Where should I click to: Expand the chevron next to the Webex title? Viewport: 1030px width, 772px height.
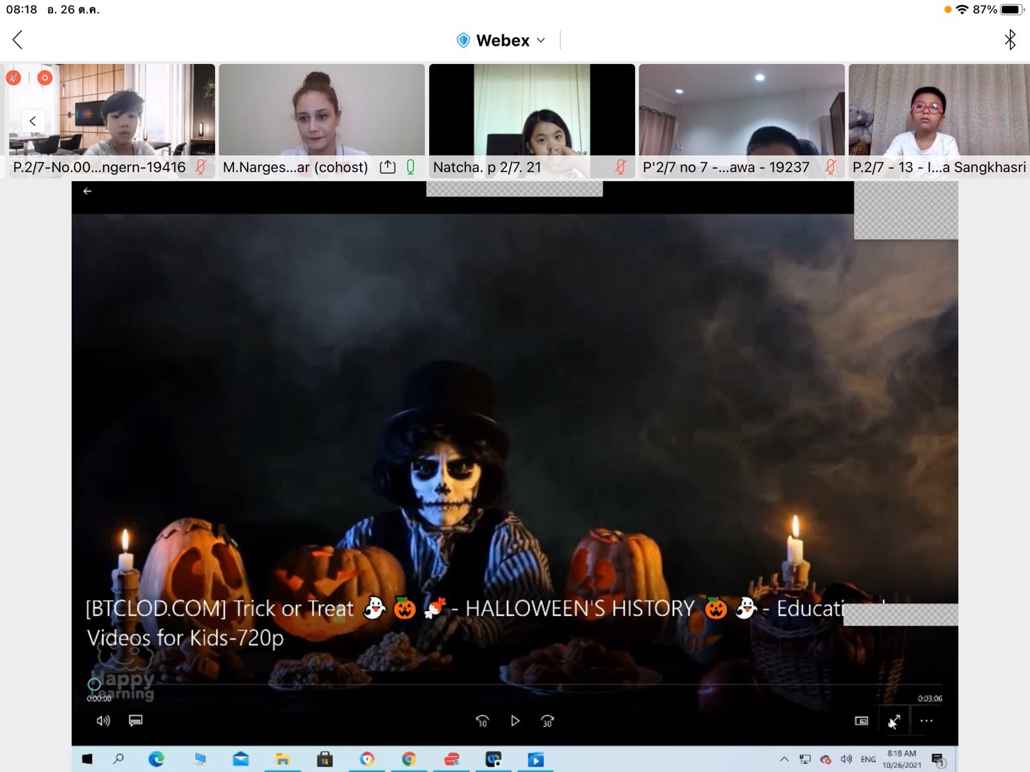click(540, 40)
